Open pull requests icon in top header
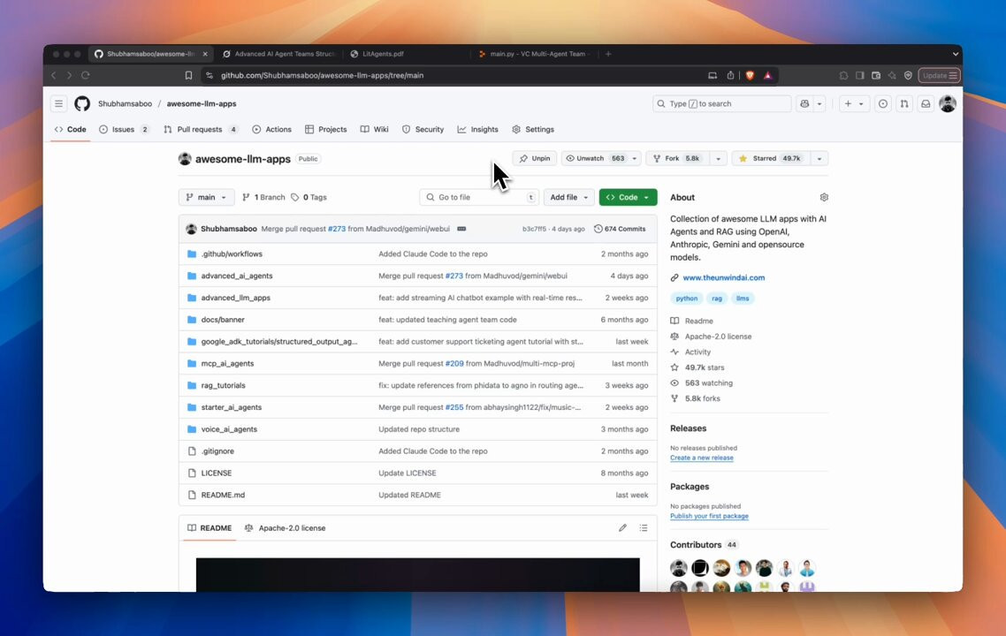Image resolution: width=1006 pixels, height=636 pixels. (904, 103)
